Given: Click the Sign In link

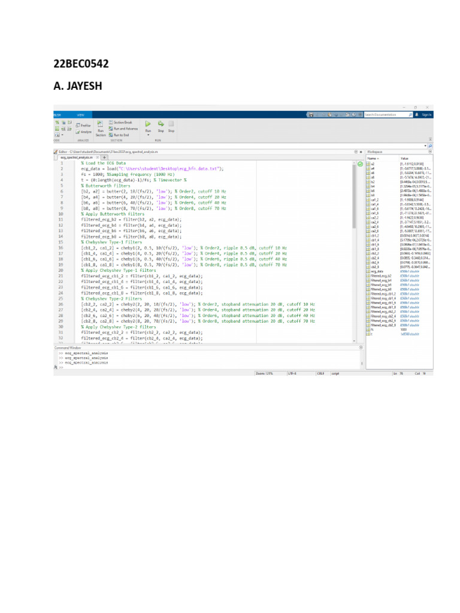Looking at the screenshot, I should (x=426, y=114).
